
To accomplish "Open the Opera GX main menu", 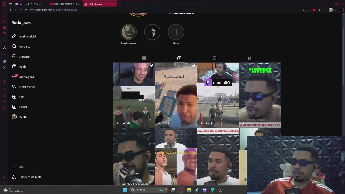I will tap(4, 4).
